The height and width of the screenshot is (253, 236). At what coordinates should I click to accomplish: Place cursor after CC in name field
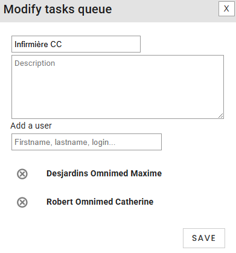coord(62,44)
